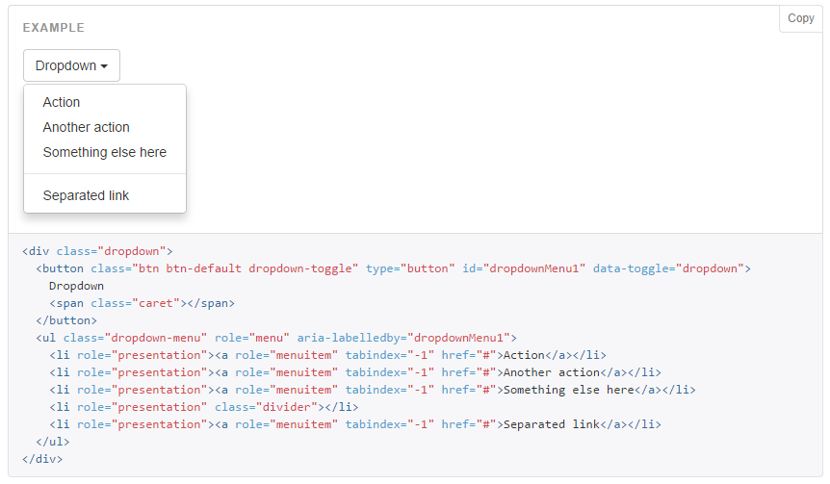The width and height of the screenshot is (830, 484).
Task: Click the "Dropdown" text in code snippet
Action: 76,286
